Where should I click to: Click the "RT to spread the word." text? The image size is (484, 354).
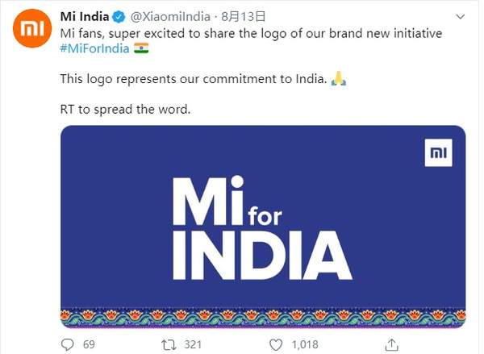pyautogui.click(x=126, y=109)
